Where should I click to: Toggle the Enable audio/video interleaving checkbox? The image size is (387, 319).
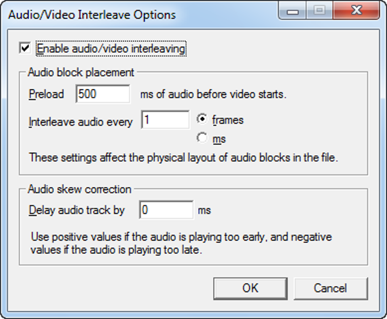(25, 48)
